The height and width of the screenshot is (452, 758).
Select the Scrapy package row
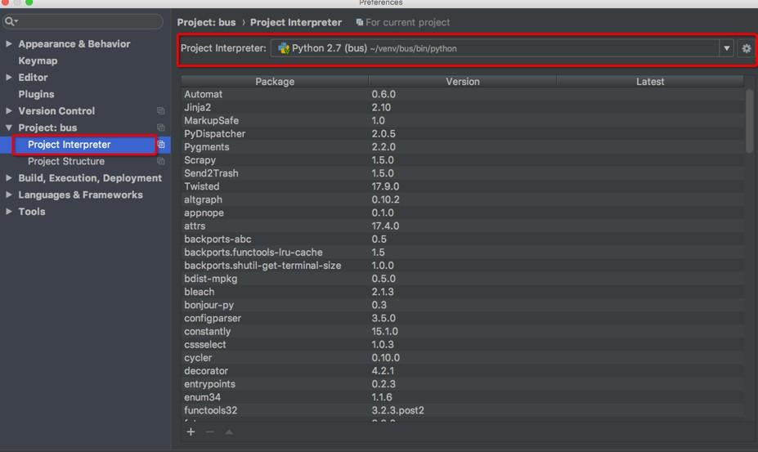click(x=463, y=160)
